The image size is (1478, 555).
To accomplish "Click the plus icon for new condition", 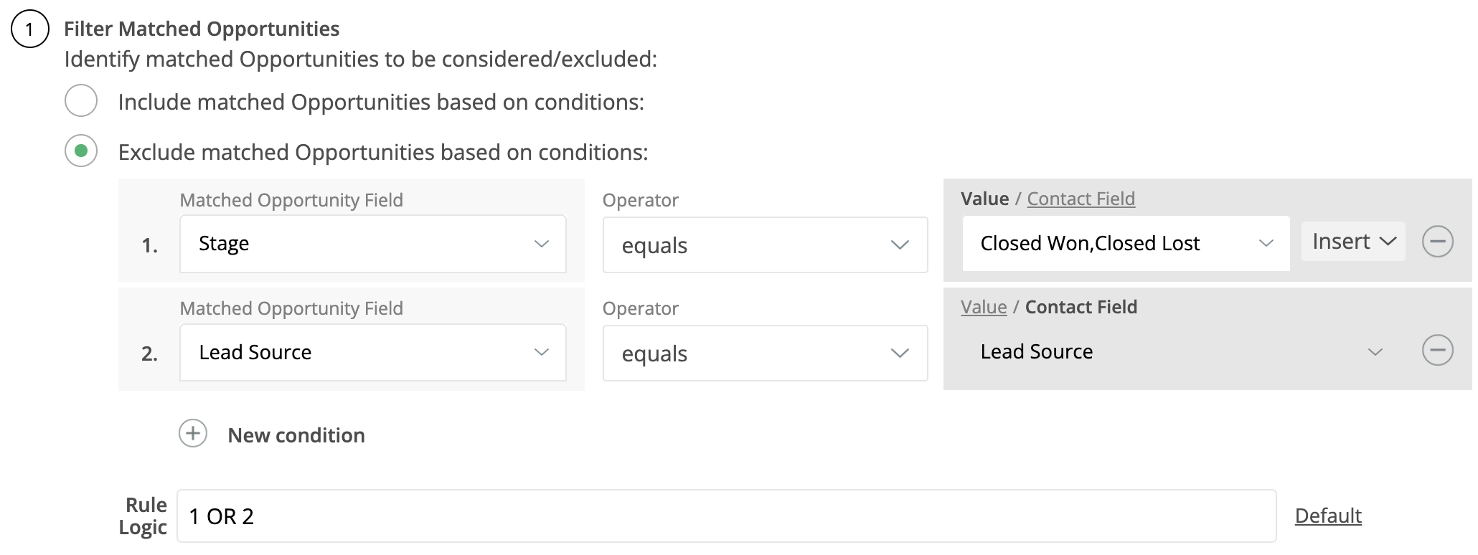I will [193, 434].
